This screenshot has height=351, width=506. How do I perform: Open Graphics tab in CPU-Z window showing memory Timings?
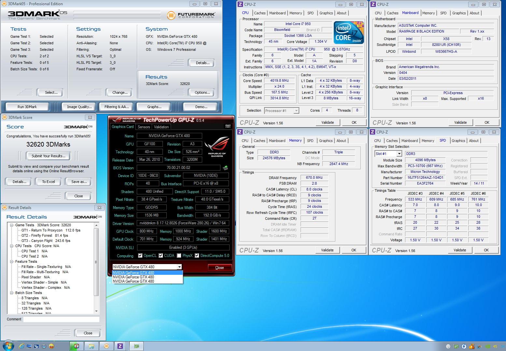[326, 141]
